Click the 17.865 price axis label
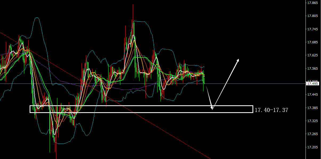 [312, 3]
